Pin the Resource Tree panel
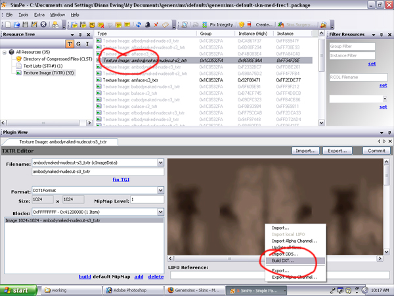This screenshot has width=394, height=296. (80, 34)
